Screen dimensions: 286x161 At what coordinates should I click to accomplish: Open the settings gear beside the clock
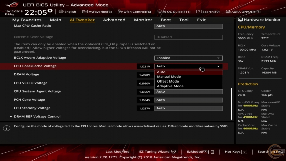pyautogui.click(x=50, y=11)
